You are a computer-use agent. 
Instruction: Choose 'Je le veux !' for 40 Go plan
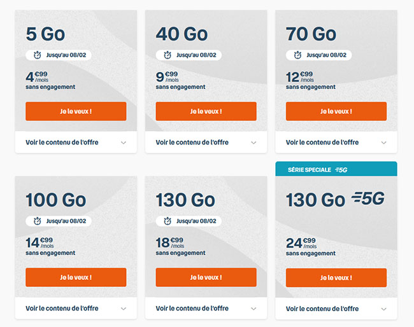[x=206, y=111]
